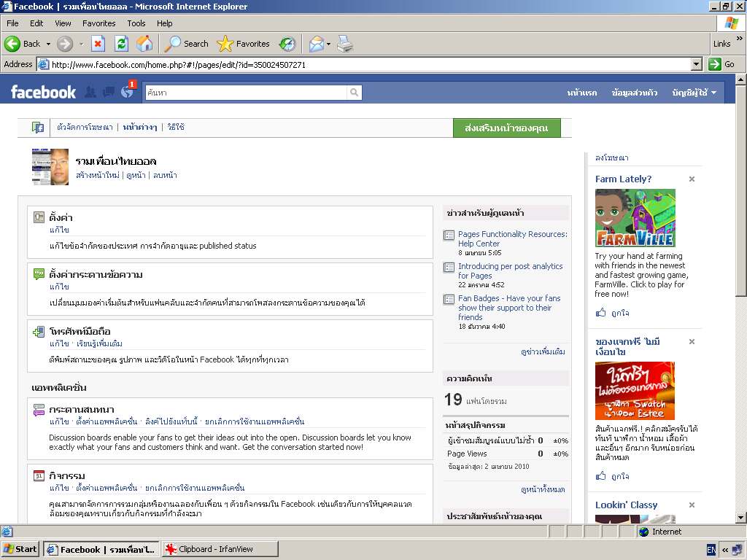Click the vertical scrollbar down arrow
Screen dimensions: 747x560
(740, 517)
